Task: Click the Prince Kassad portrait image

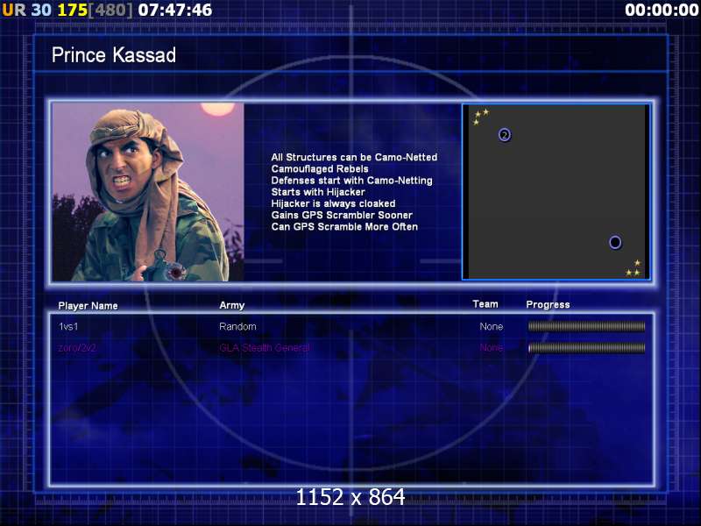Action: click(x=148, y=192)
